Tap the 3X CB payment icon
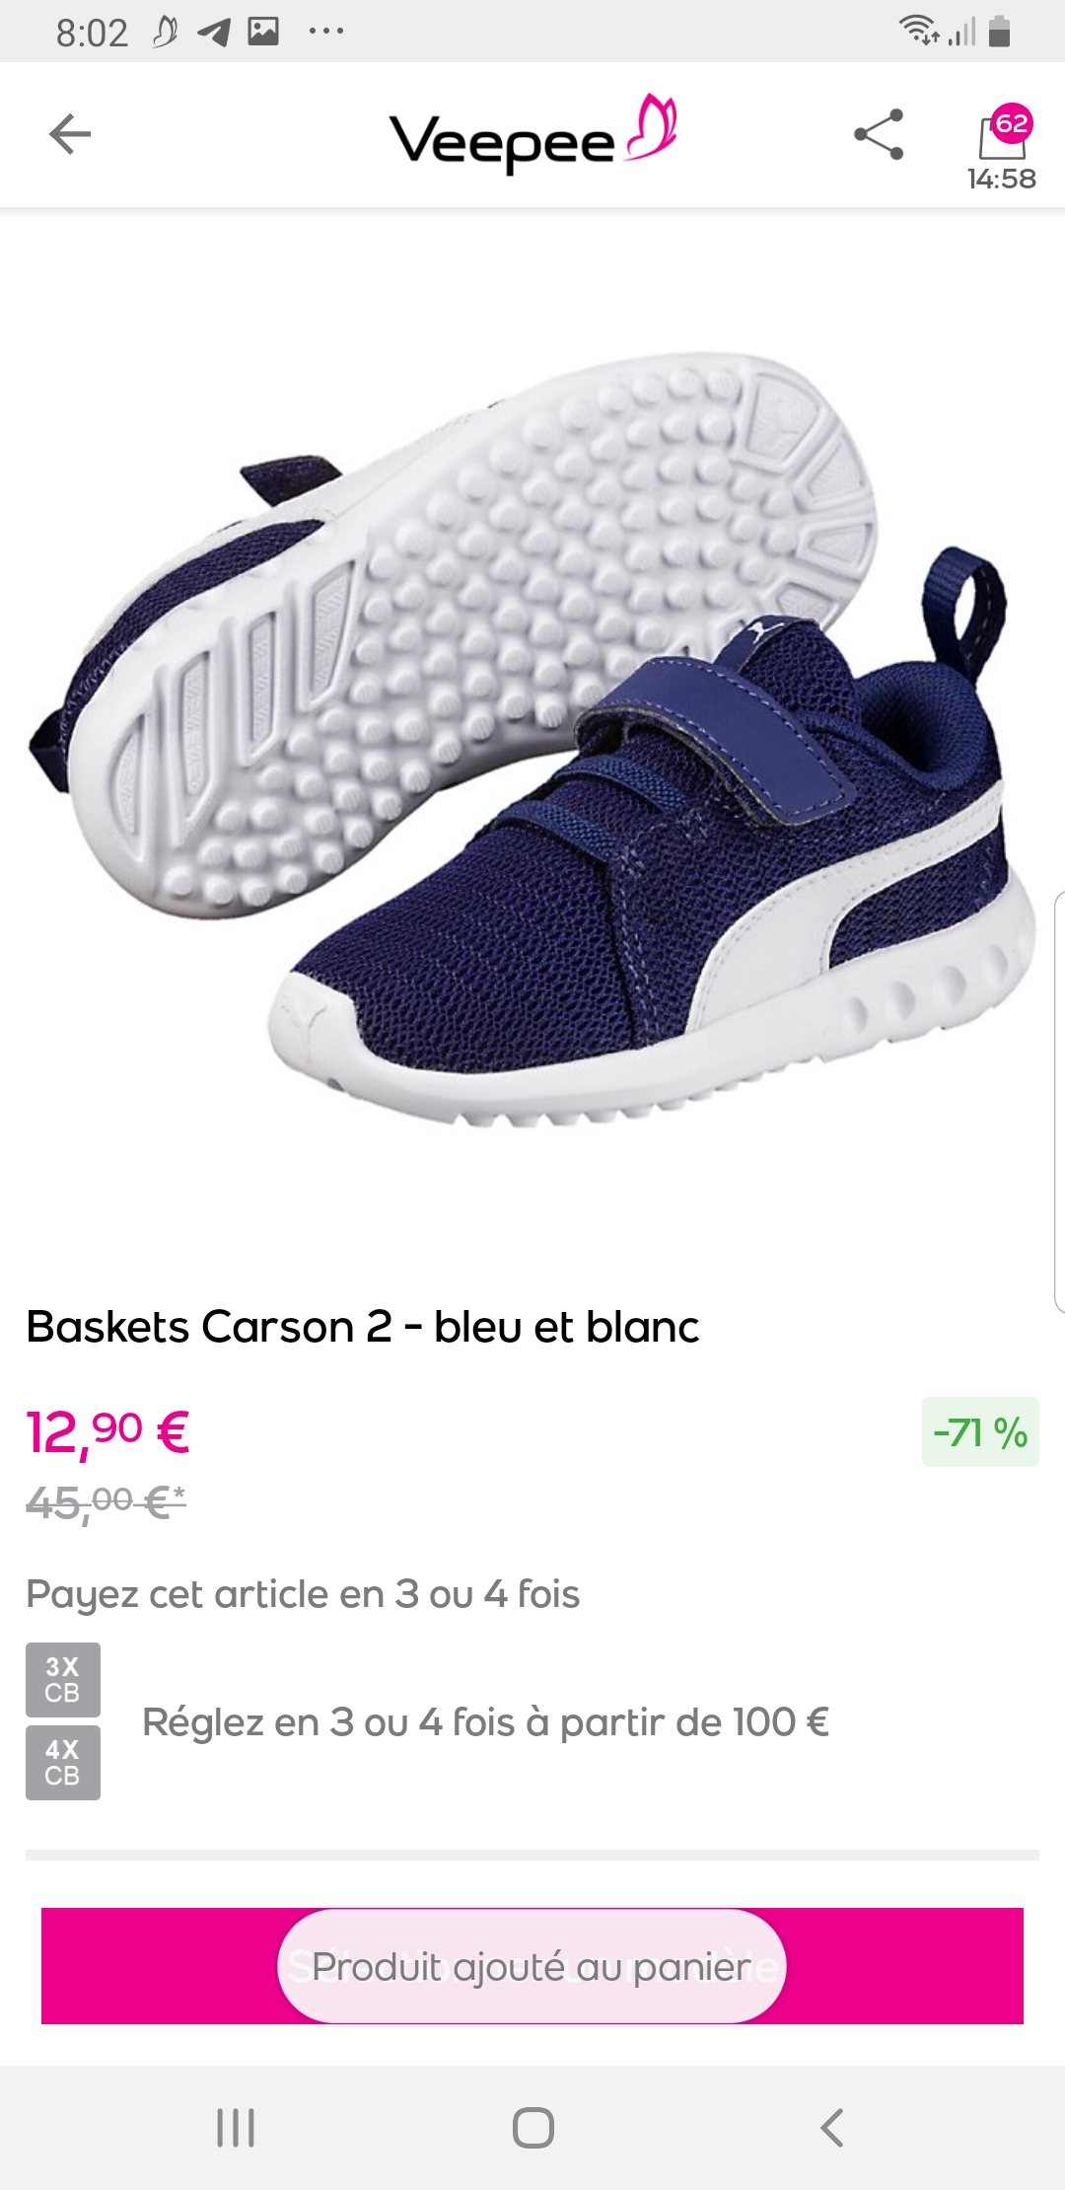This screenshot has width=1065, height=2190. pos(63,1679)
